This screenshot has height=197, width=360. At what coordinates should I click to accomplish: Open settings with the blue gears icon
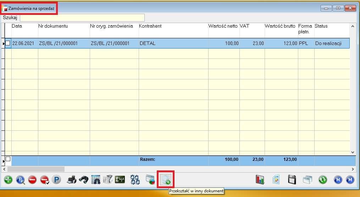tap(135, 180)
